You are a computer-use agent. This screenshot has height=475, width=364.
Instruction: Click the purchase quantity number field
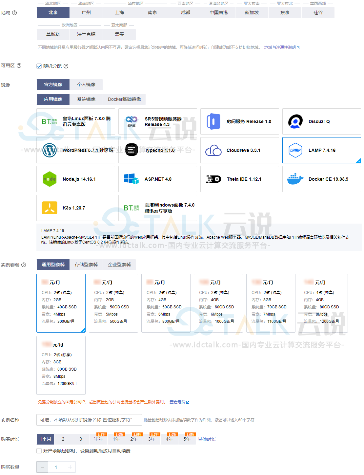pos(56,467)
